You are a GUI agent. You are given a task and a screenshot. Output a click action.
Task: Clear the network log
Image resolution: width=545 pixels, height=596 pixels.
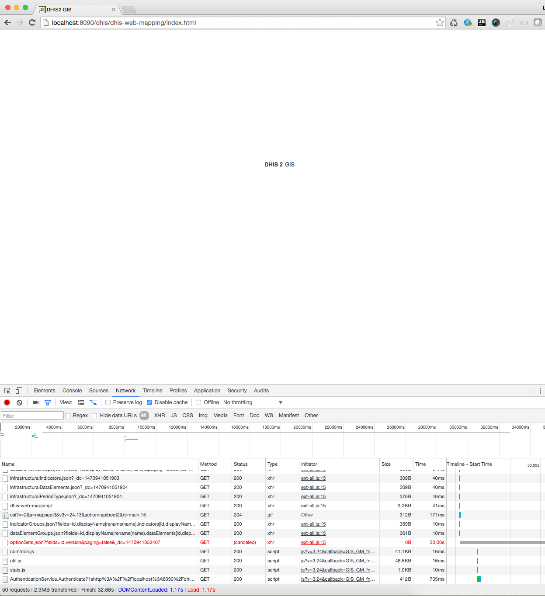(x=19, y=402)
